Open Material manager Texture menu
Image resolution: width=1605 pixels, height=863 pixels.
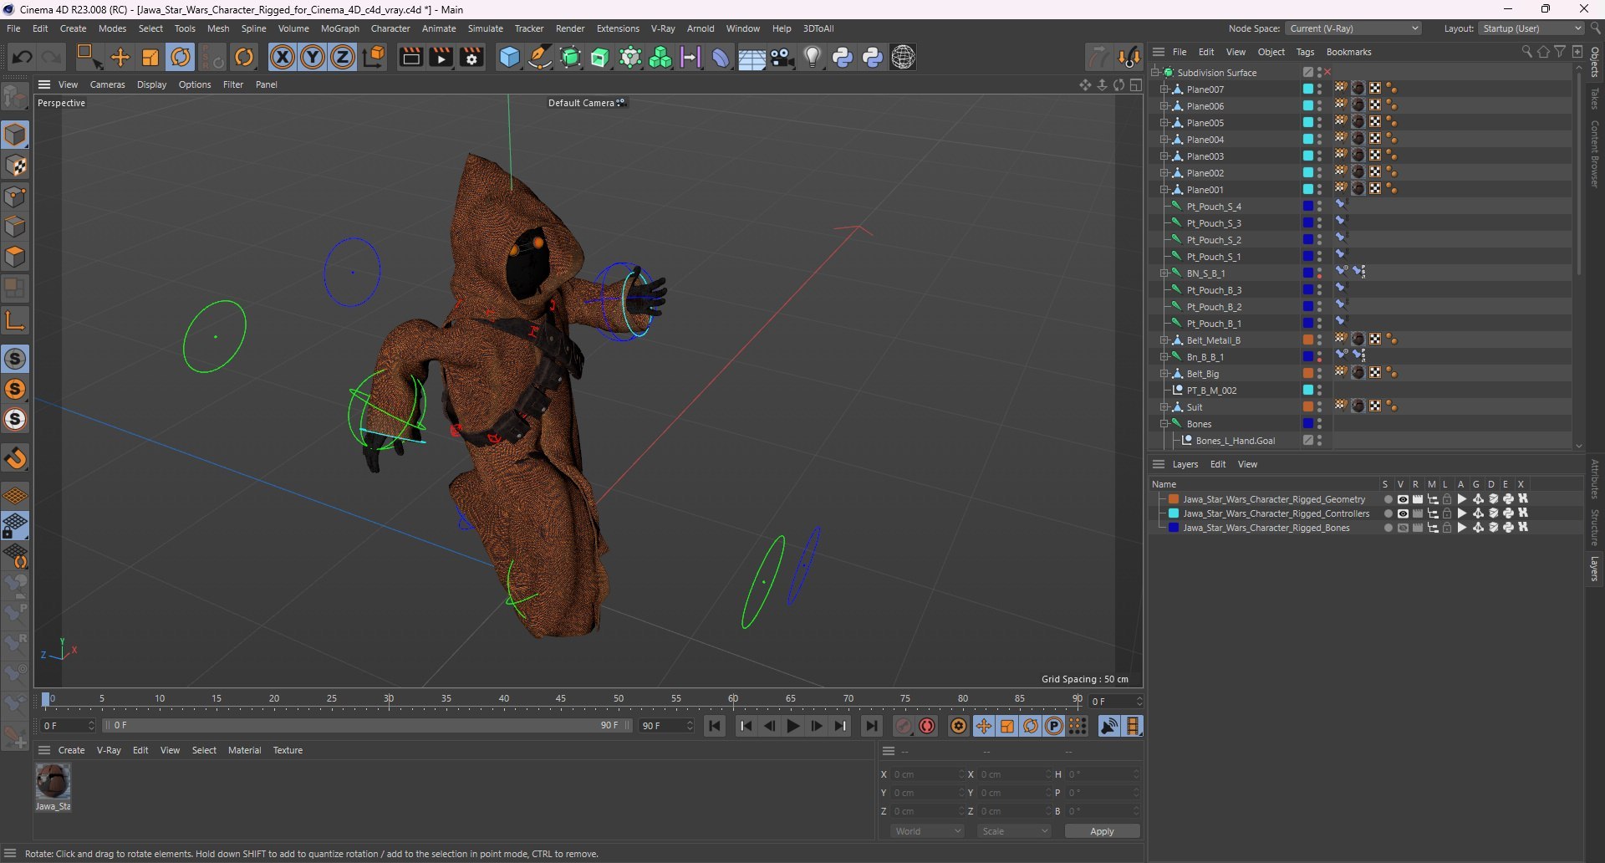tap(288, 750)
